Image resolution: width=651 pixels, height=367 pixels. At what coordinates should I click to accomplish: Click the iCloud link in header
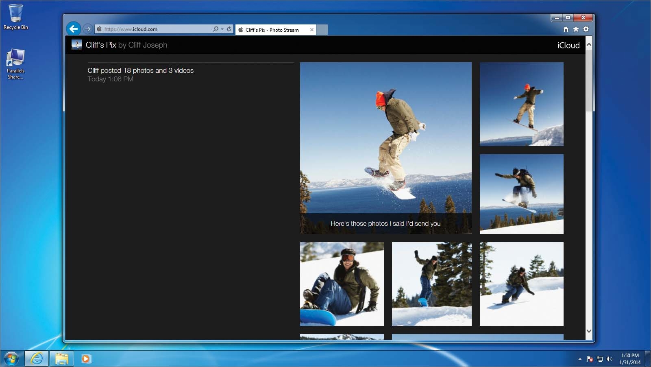pyautogui.click(x=568, y=45)
